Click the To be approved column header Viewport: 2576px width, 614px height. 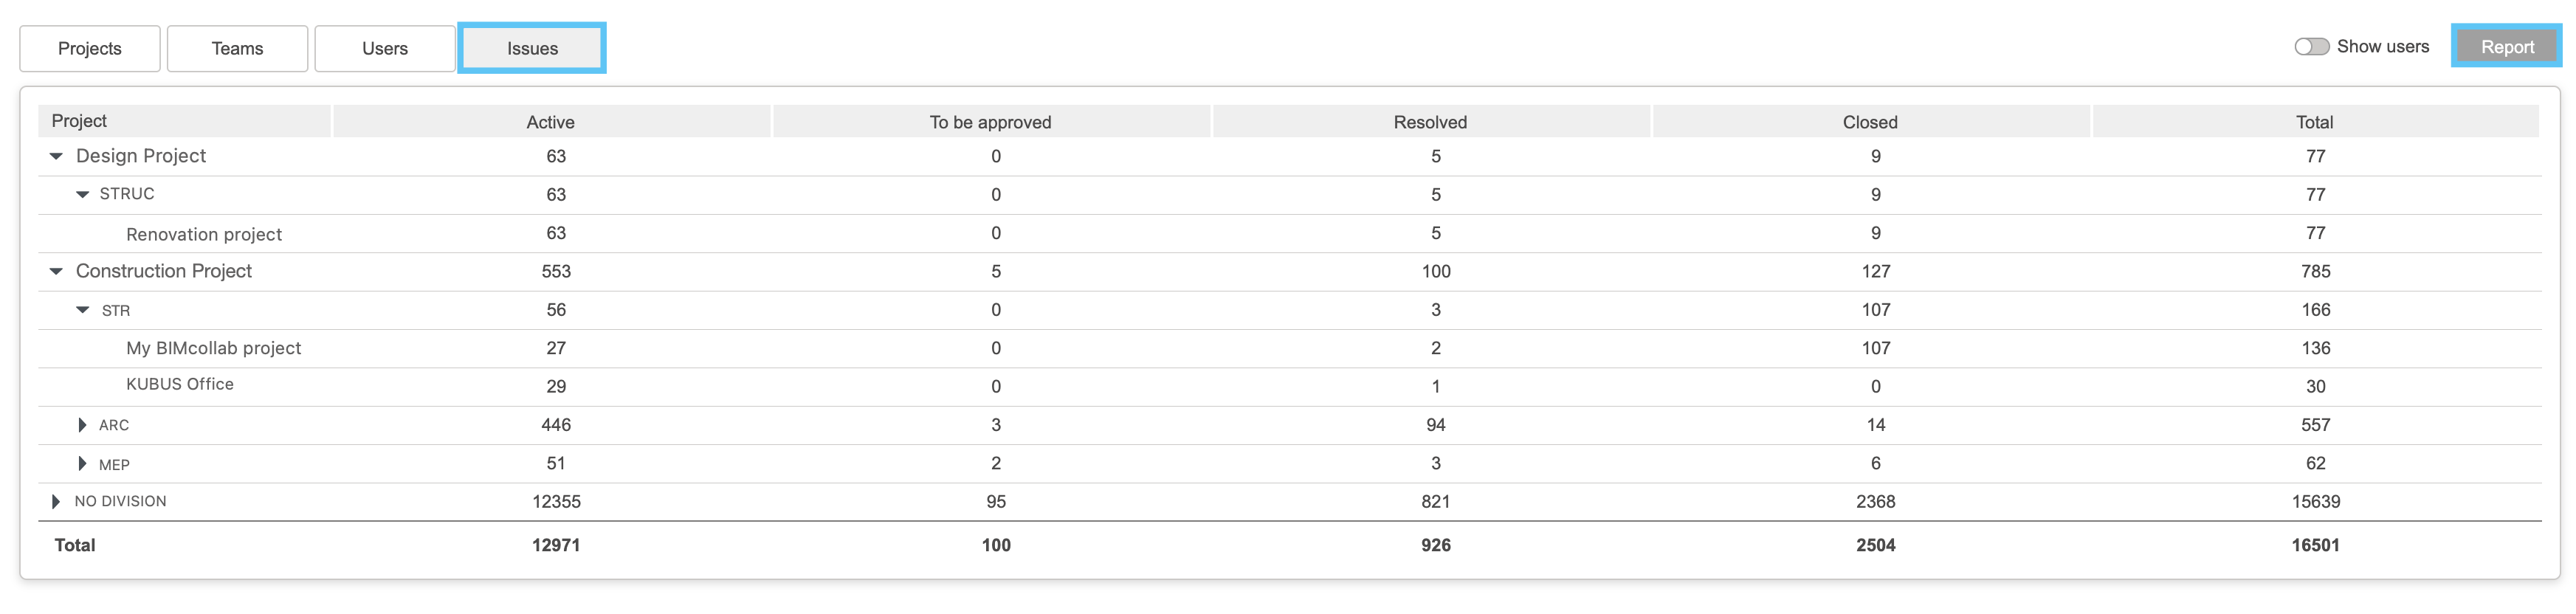pos(991,122)
